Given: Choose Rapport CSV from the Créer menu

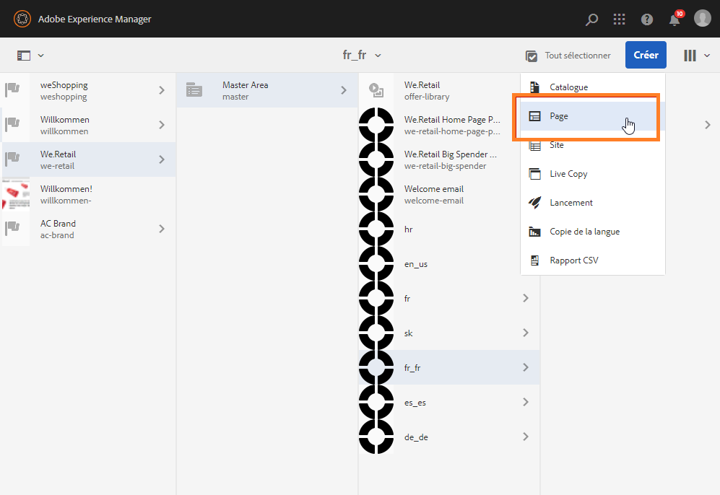Looking at the screenshot, I should [592, 260].
